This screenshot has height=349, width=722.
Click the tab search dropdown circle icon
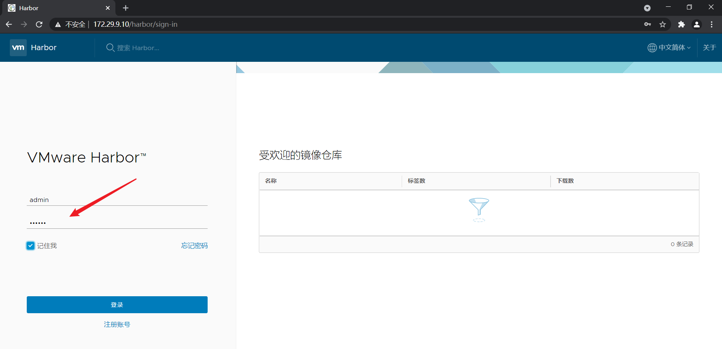point(647,8)
